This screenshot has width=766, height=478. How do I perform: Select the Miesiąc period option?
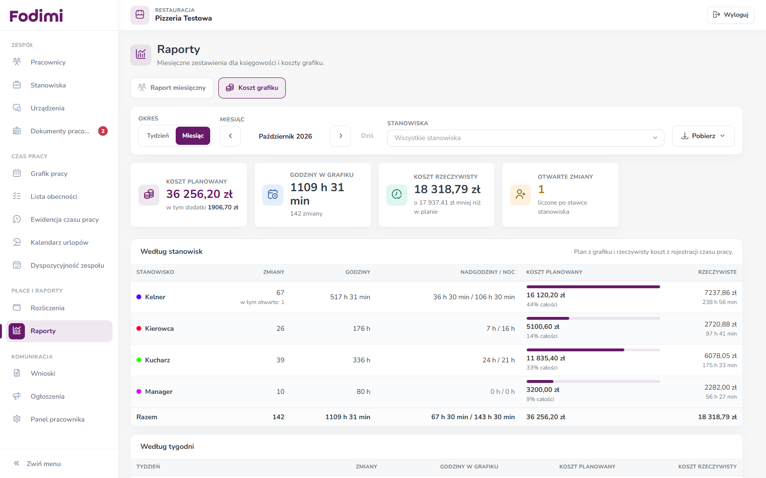click(193, 136)
